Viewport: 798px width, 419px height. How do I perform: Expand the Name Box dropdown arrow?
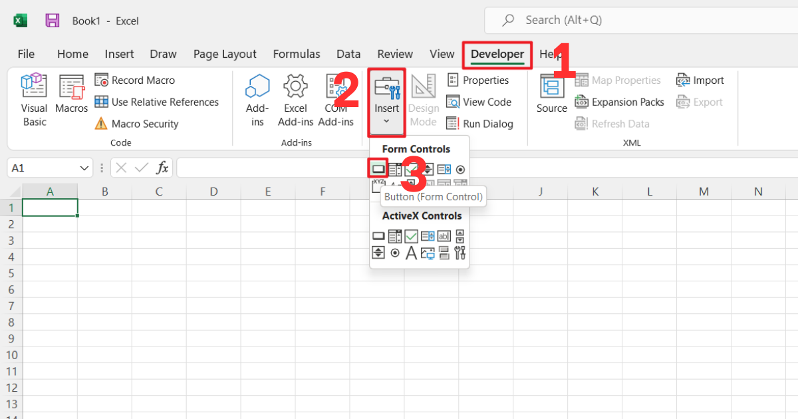pos(84,168)
